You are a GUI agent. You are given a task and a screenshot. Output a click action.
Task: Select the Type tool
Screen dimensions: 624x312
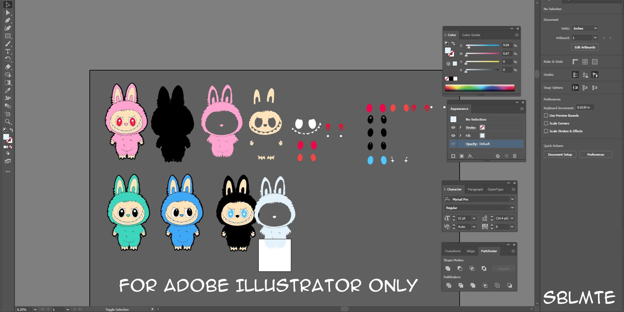tap(7, 52)
